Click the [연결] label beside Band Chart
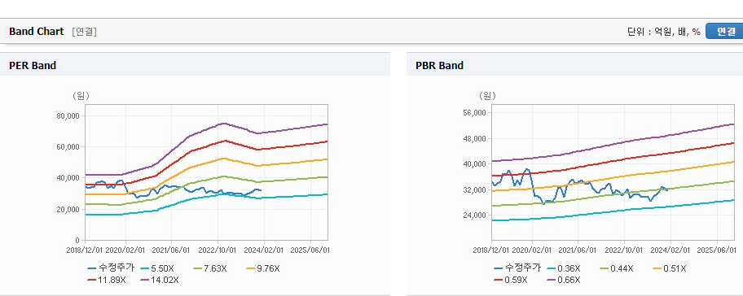The height and width of the screenshot is (296, 743). (85, 32)
